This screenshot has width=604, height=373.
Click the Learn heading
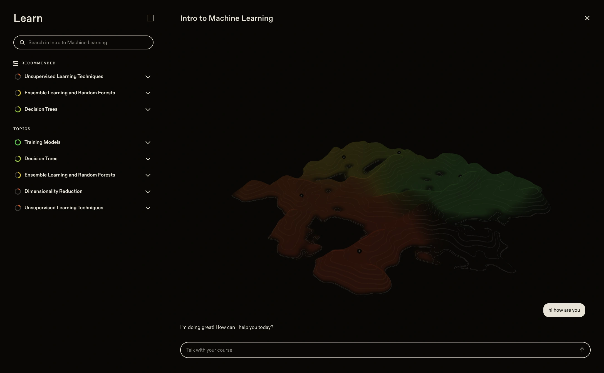point(28,18)
